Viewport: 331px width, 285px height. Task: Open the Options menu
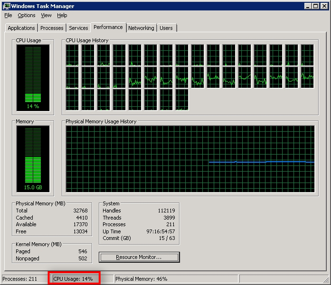point(27,15)
